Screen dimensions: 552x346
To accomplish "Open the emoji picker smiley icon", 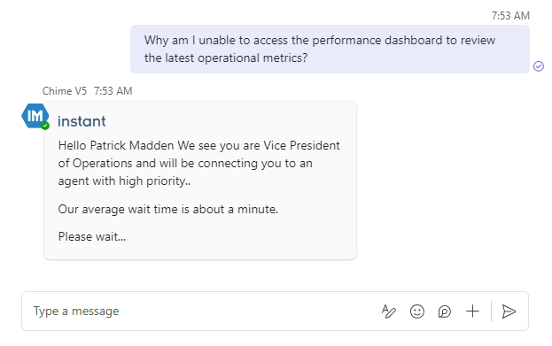I will coord(417,311).
